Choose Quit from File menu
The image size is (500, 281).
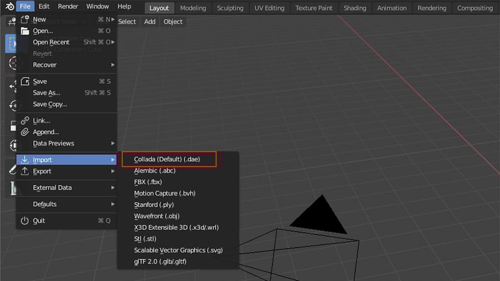[67, 220]
